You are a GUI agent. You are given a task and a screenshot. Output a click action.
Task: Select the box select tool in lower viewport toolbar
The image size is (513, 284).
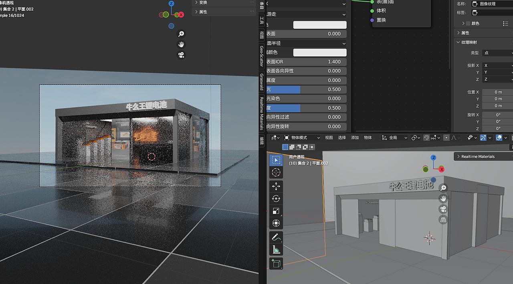[276, 160]
